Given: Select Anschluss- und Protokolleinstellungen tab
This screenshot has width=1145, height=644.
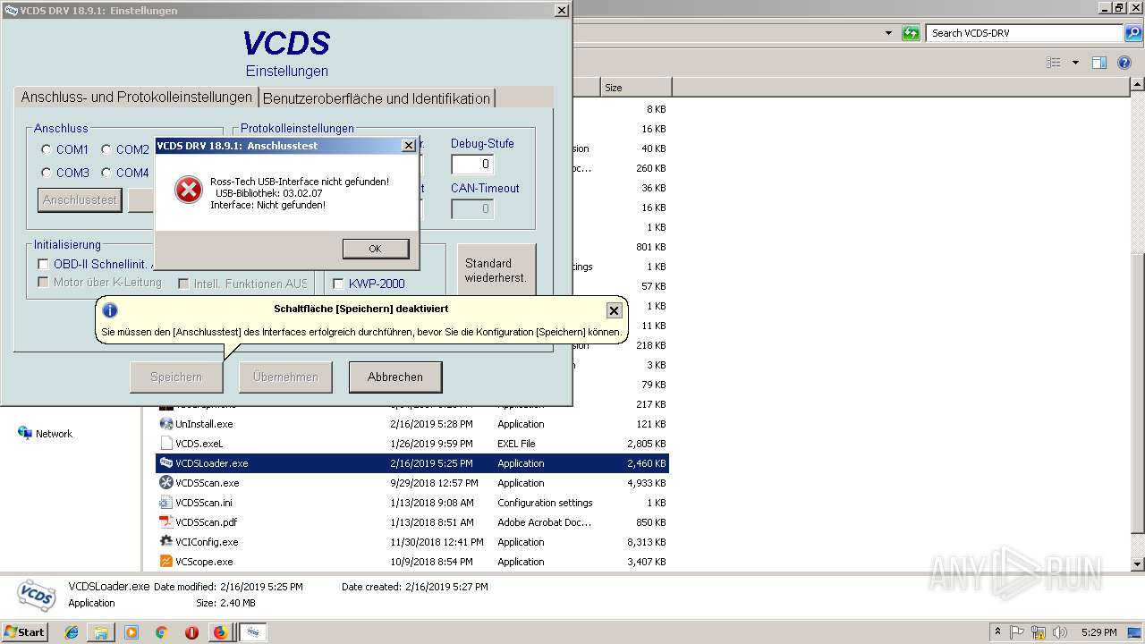Looking at the screenshot, I should (x=137, y=97).
